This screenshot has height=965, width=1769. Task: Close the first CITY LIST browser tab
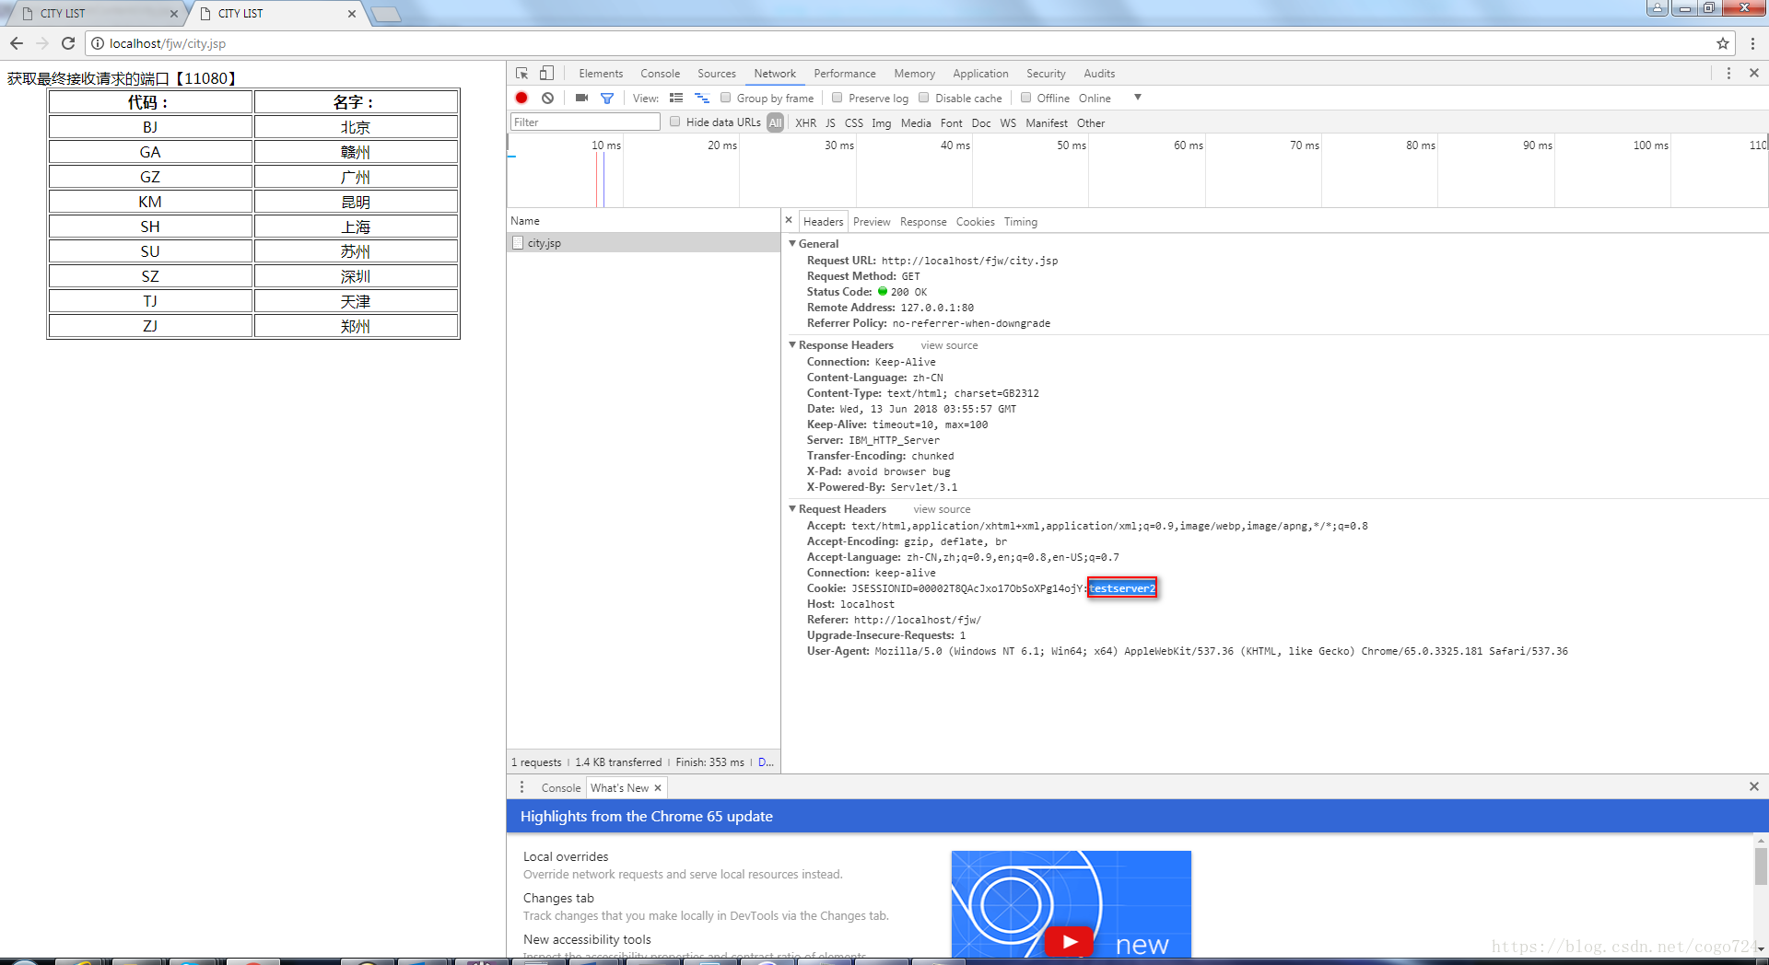point(174,14)
